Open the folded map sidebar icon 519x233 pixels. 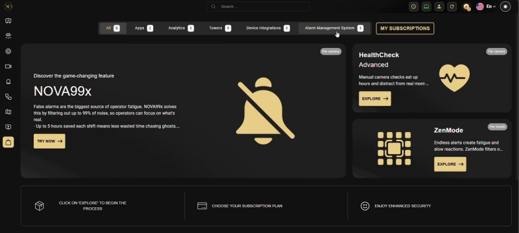(x=8, y=112)
